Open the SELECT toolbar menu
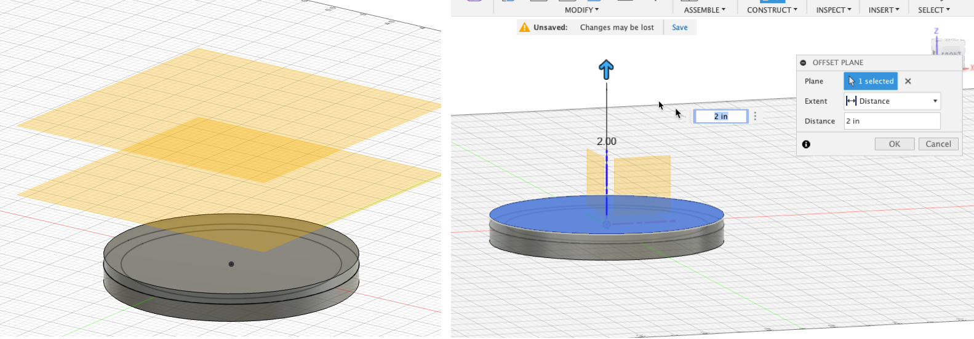 pos(933,10)
